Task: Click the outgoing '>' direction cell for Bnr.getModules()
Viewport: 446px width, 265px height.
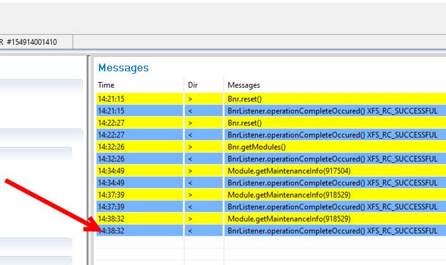Action: (190, 147)
